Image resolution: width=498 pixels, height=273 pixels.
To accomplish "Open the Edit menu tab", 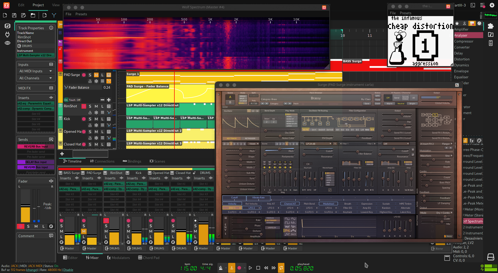I will click(x=21, y=5).
